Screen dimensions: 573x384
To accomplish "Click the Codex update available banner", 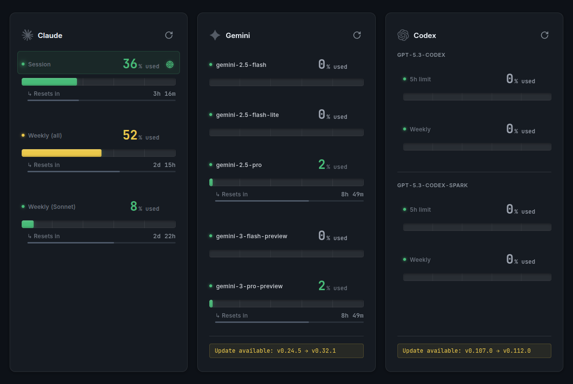I will tap(474, 351).
